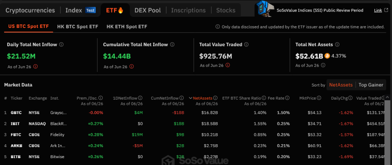Toggle sort arrow on NetAssets column header
Image resolution: width=392 pixels, height=165 pixels.
[x=191, y=98]
